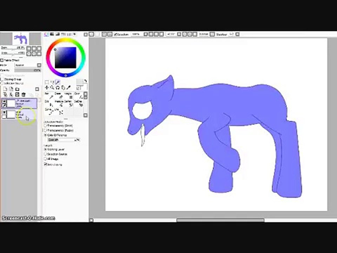Set target to Selection Source
This screenshot has width=337, height=253.
[x=56, y=154]
